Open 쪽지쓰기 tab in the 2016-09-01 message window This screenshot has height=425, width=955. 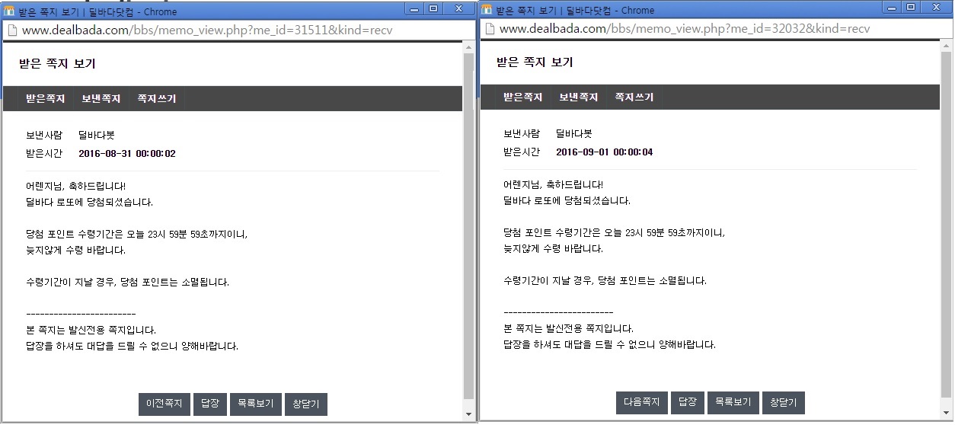point(634,97)
